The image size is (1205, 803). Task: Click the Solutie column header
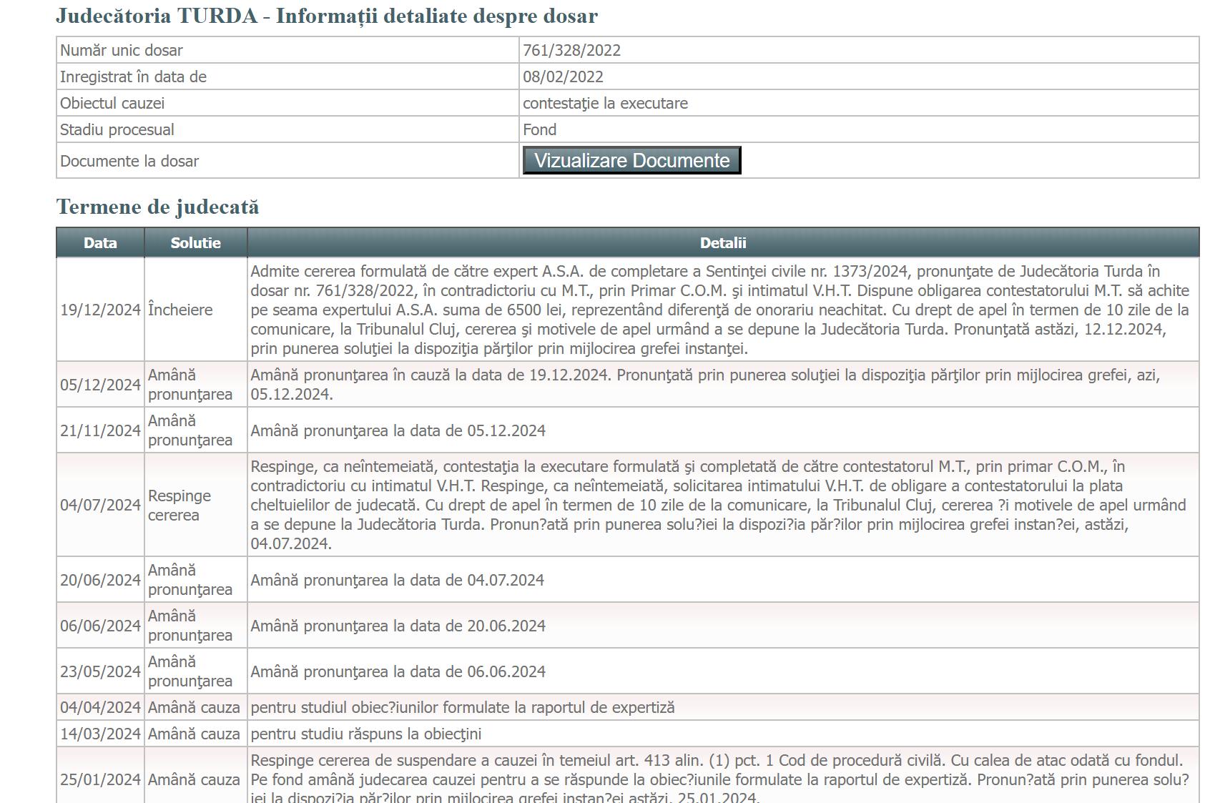pyautogui.click(x=195, y=243)
